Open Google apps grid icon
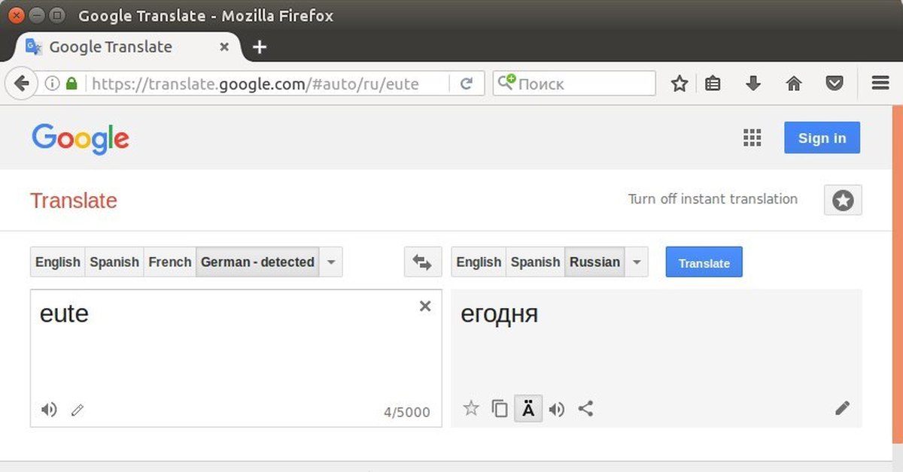This screenshot has height=472, width=903. click(752, 138)
